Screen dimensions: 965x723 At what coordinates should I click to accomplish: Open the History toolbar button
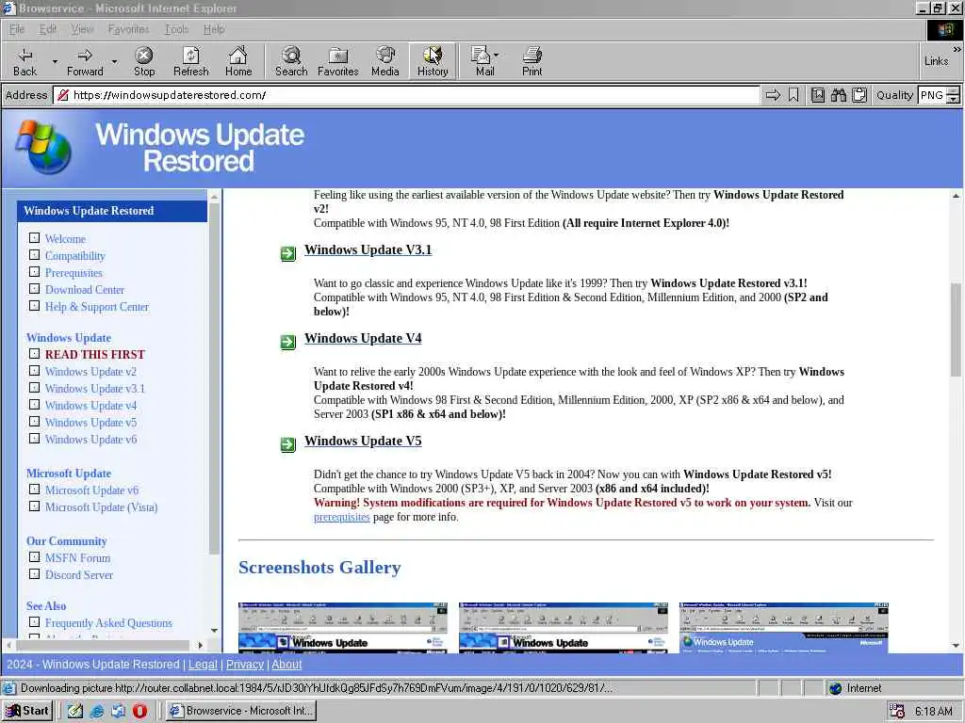pos(433,61)
